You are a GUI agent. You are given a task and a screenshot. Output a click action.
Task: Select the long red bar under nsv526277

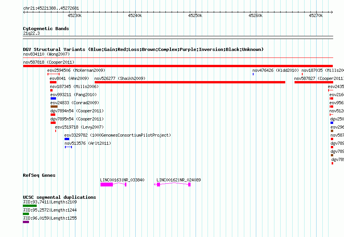tap(190, 82)
